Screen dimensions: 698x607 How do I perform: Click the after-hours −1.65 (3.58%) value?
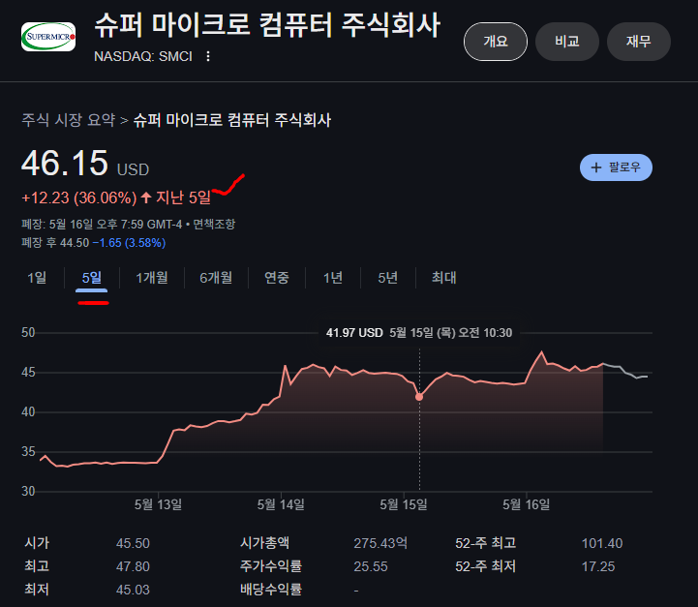[x=129, y=243]
